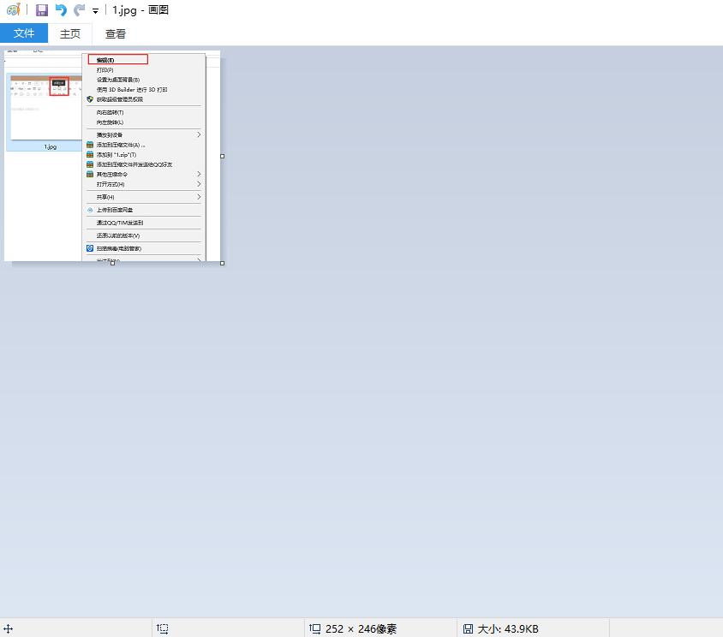
Task: Click the '1.jpg - 画图' window title
Action: click(x=140, y=9)
